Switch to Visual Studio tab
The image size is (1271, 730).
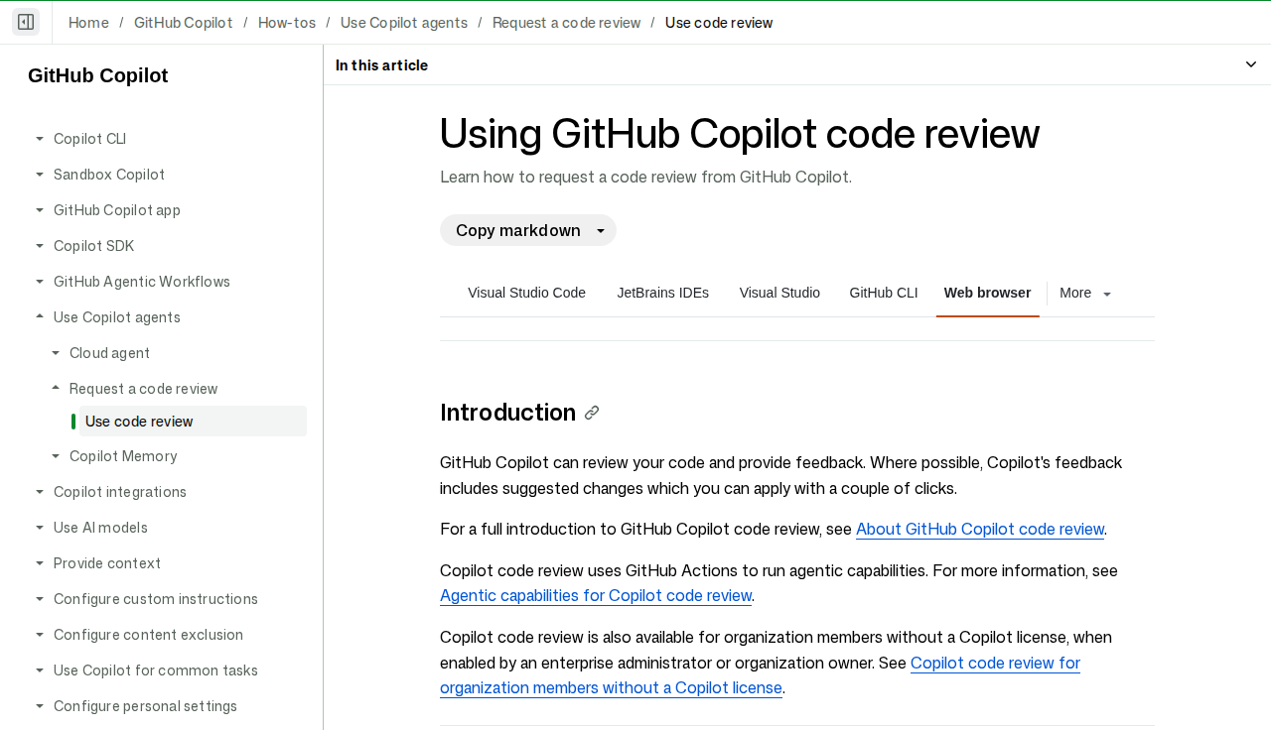click(779, 293)
